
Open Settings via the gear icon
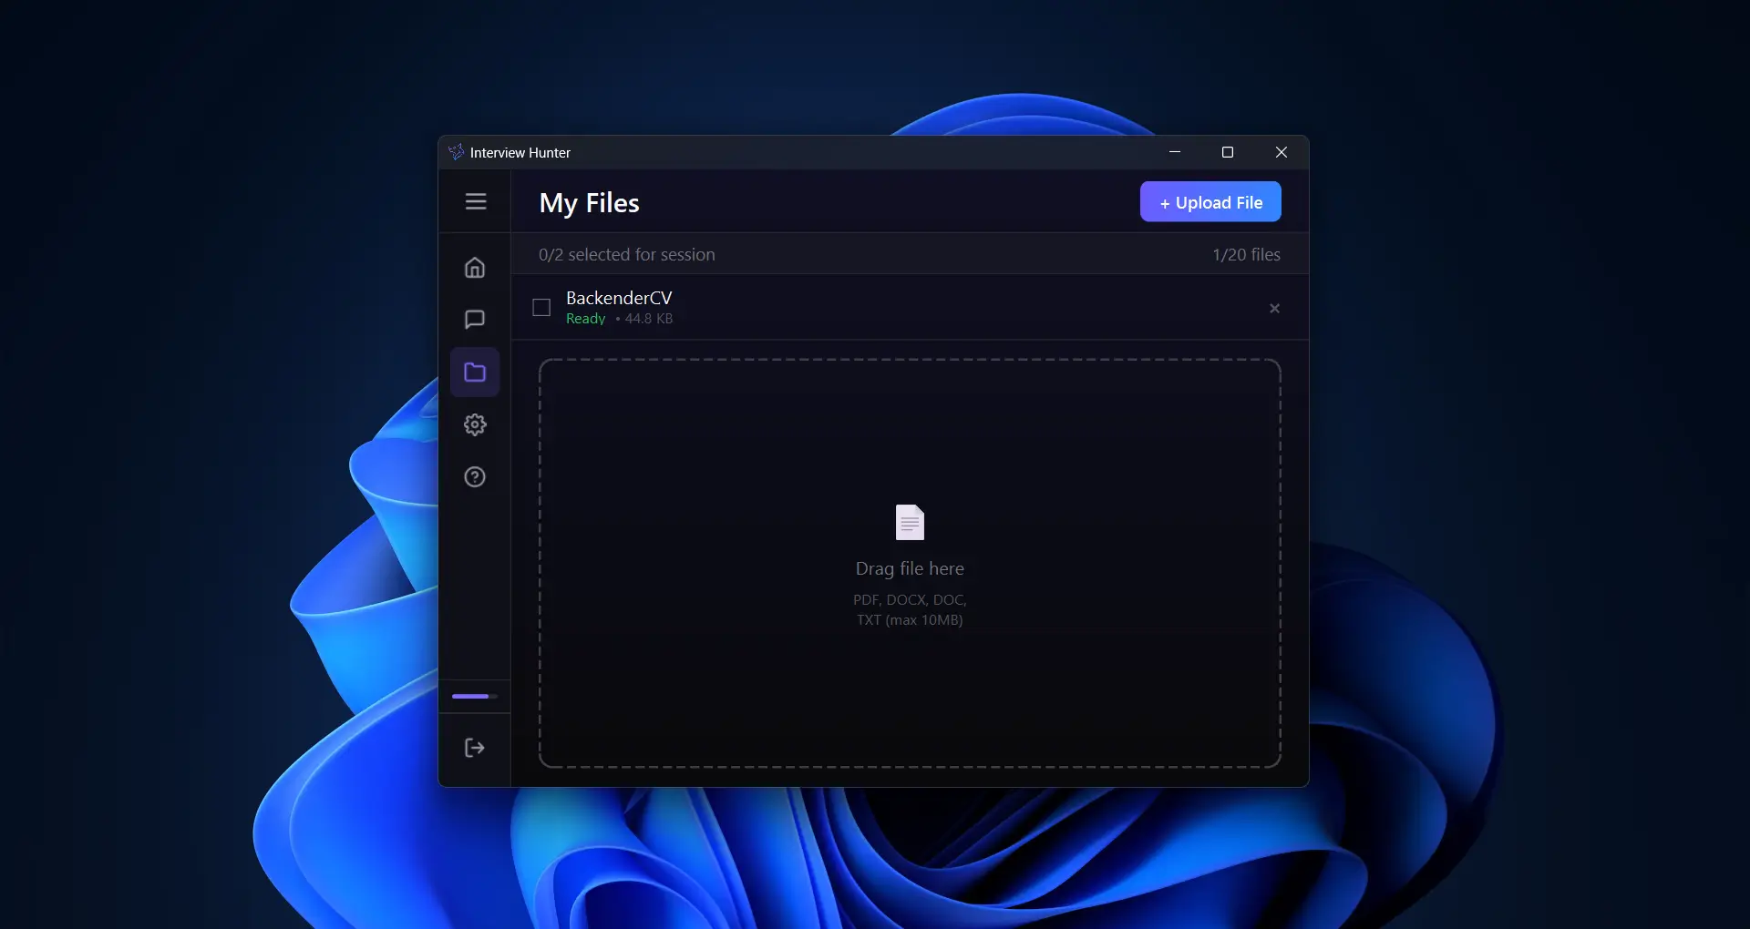[x=475, y=424]
